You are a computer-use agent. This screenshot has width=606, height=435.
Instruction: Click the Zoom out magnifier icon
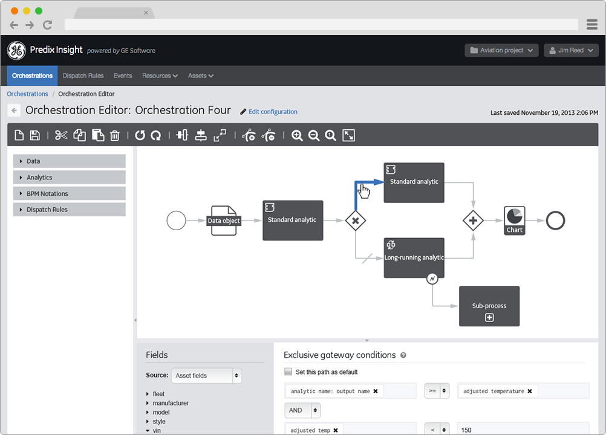pyautogui.click(x=314, y=135)
